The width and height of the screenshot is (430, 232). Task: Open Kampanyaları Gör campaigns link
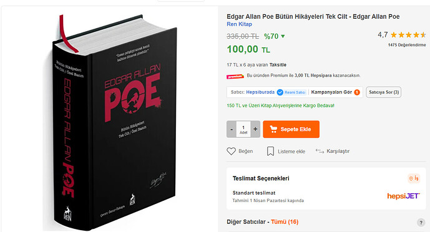pos(331,92)
